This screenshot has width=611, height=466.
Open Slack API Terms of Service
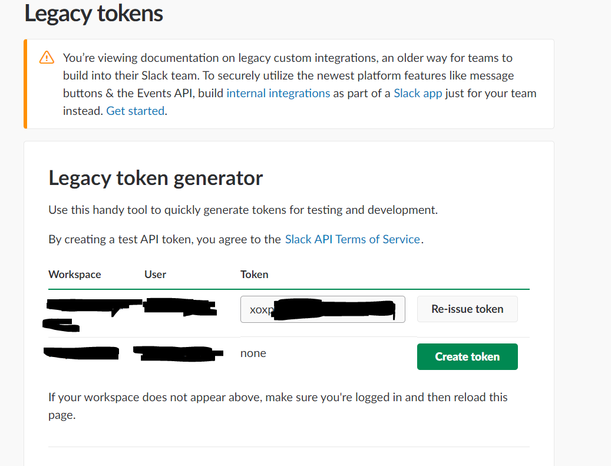pyautogui.click(x=352, y=239)
